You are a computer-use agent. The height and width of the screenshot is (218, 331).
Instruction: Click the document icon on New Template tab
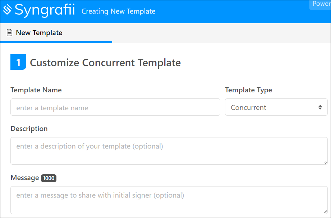coord(9,33)
